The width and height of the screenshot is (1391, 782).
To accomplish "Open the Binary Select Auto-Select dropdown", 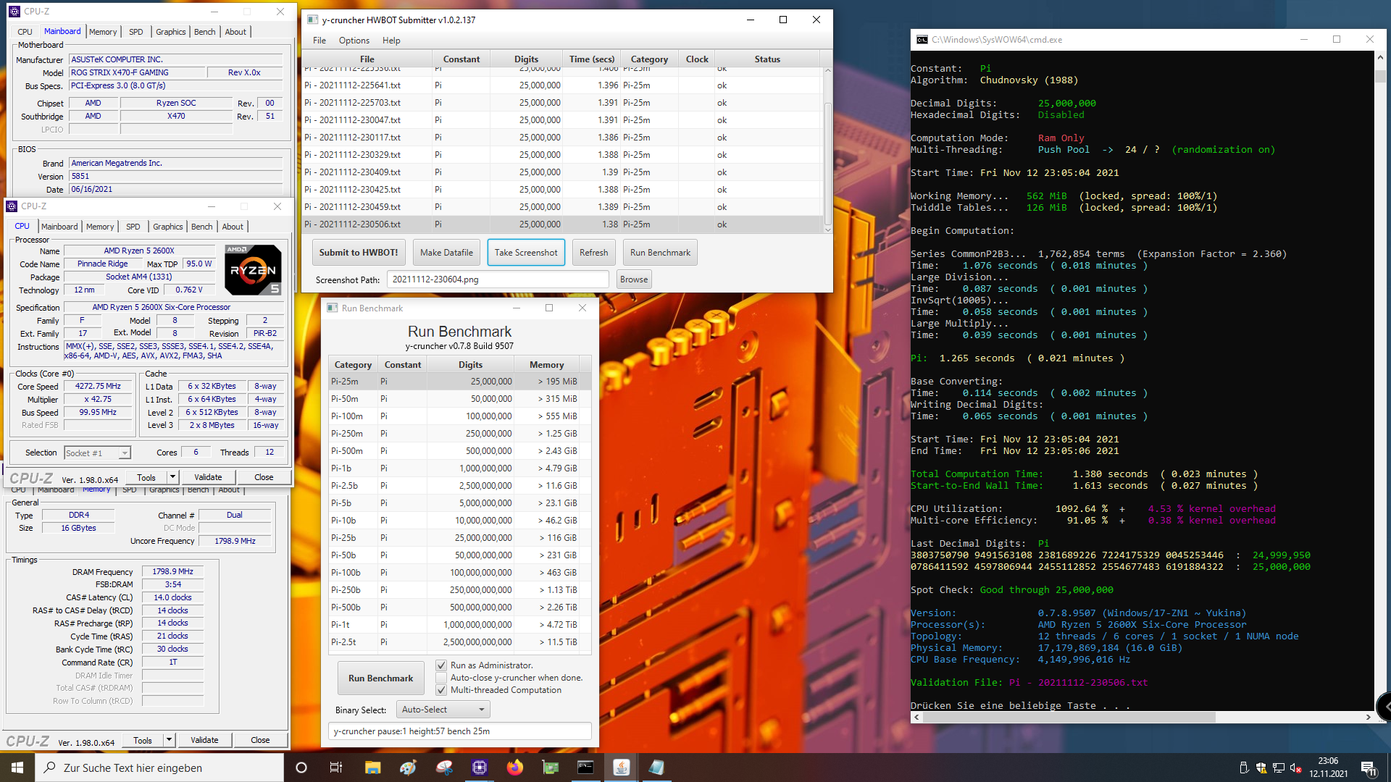I will click(443, 710).
